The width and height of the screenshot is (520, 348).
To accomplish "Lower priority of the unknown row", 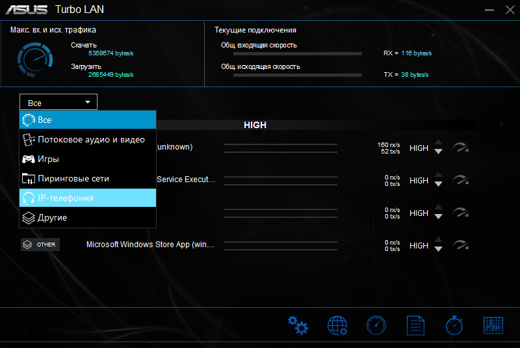I will 438,152.
